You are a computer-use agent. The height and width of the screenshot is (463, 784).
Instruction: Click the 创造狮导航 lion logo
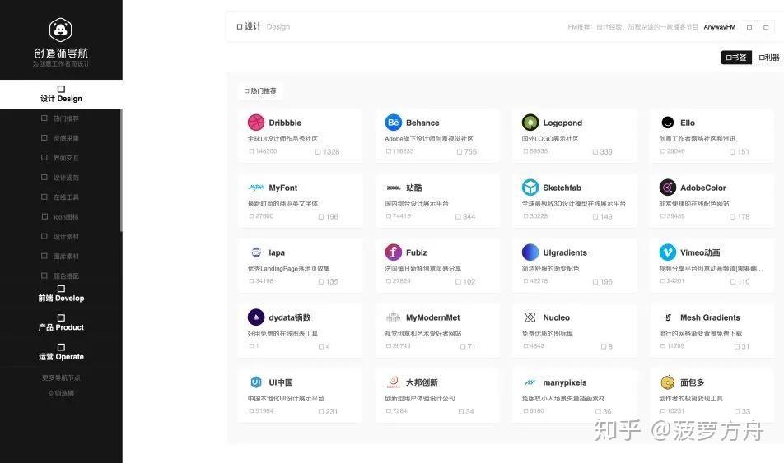click(60, 30)
